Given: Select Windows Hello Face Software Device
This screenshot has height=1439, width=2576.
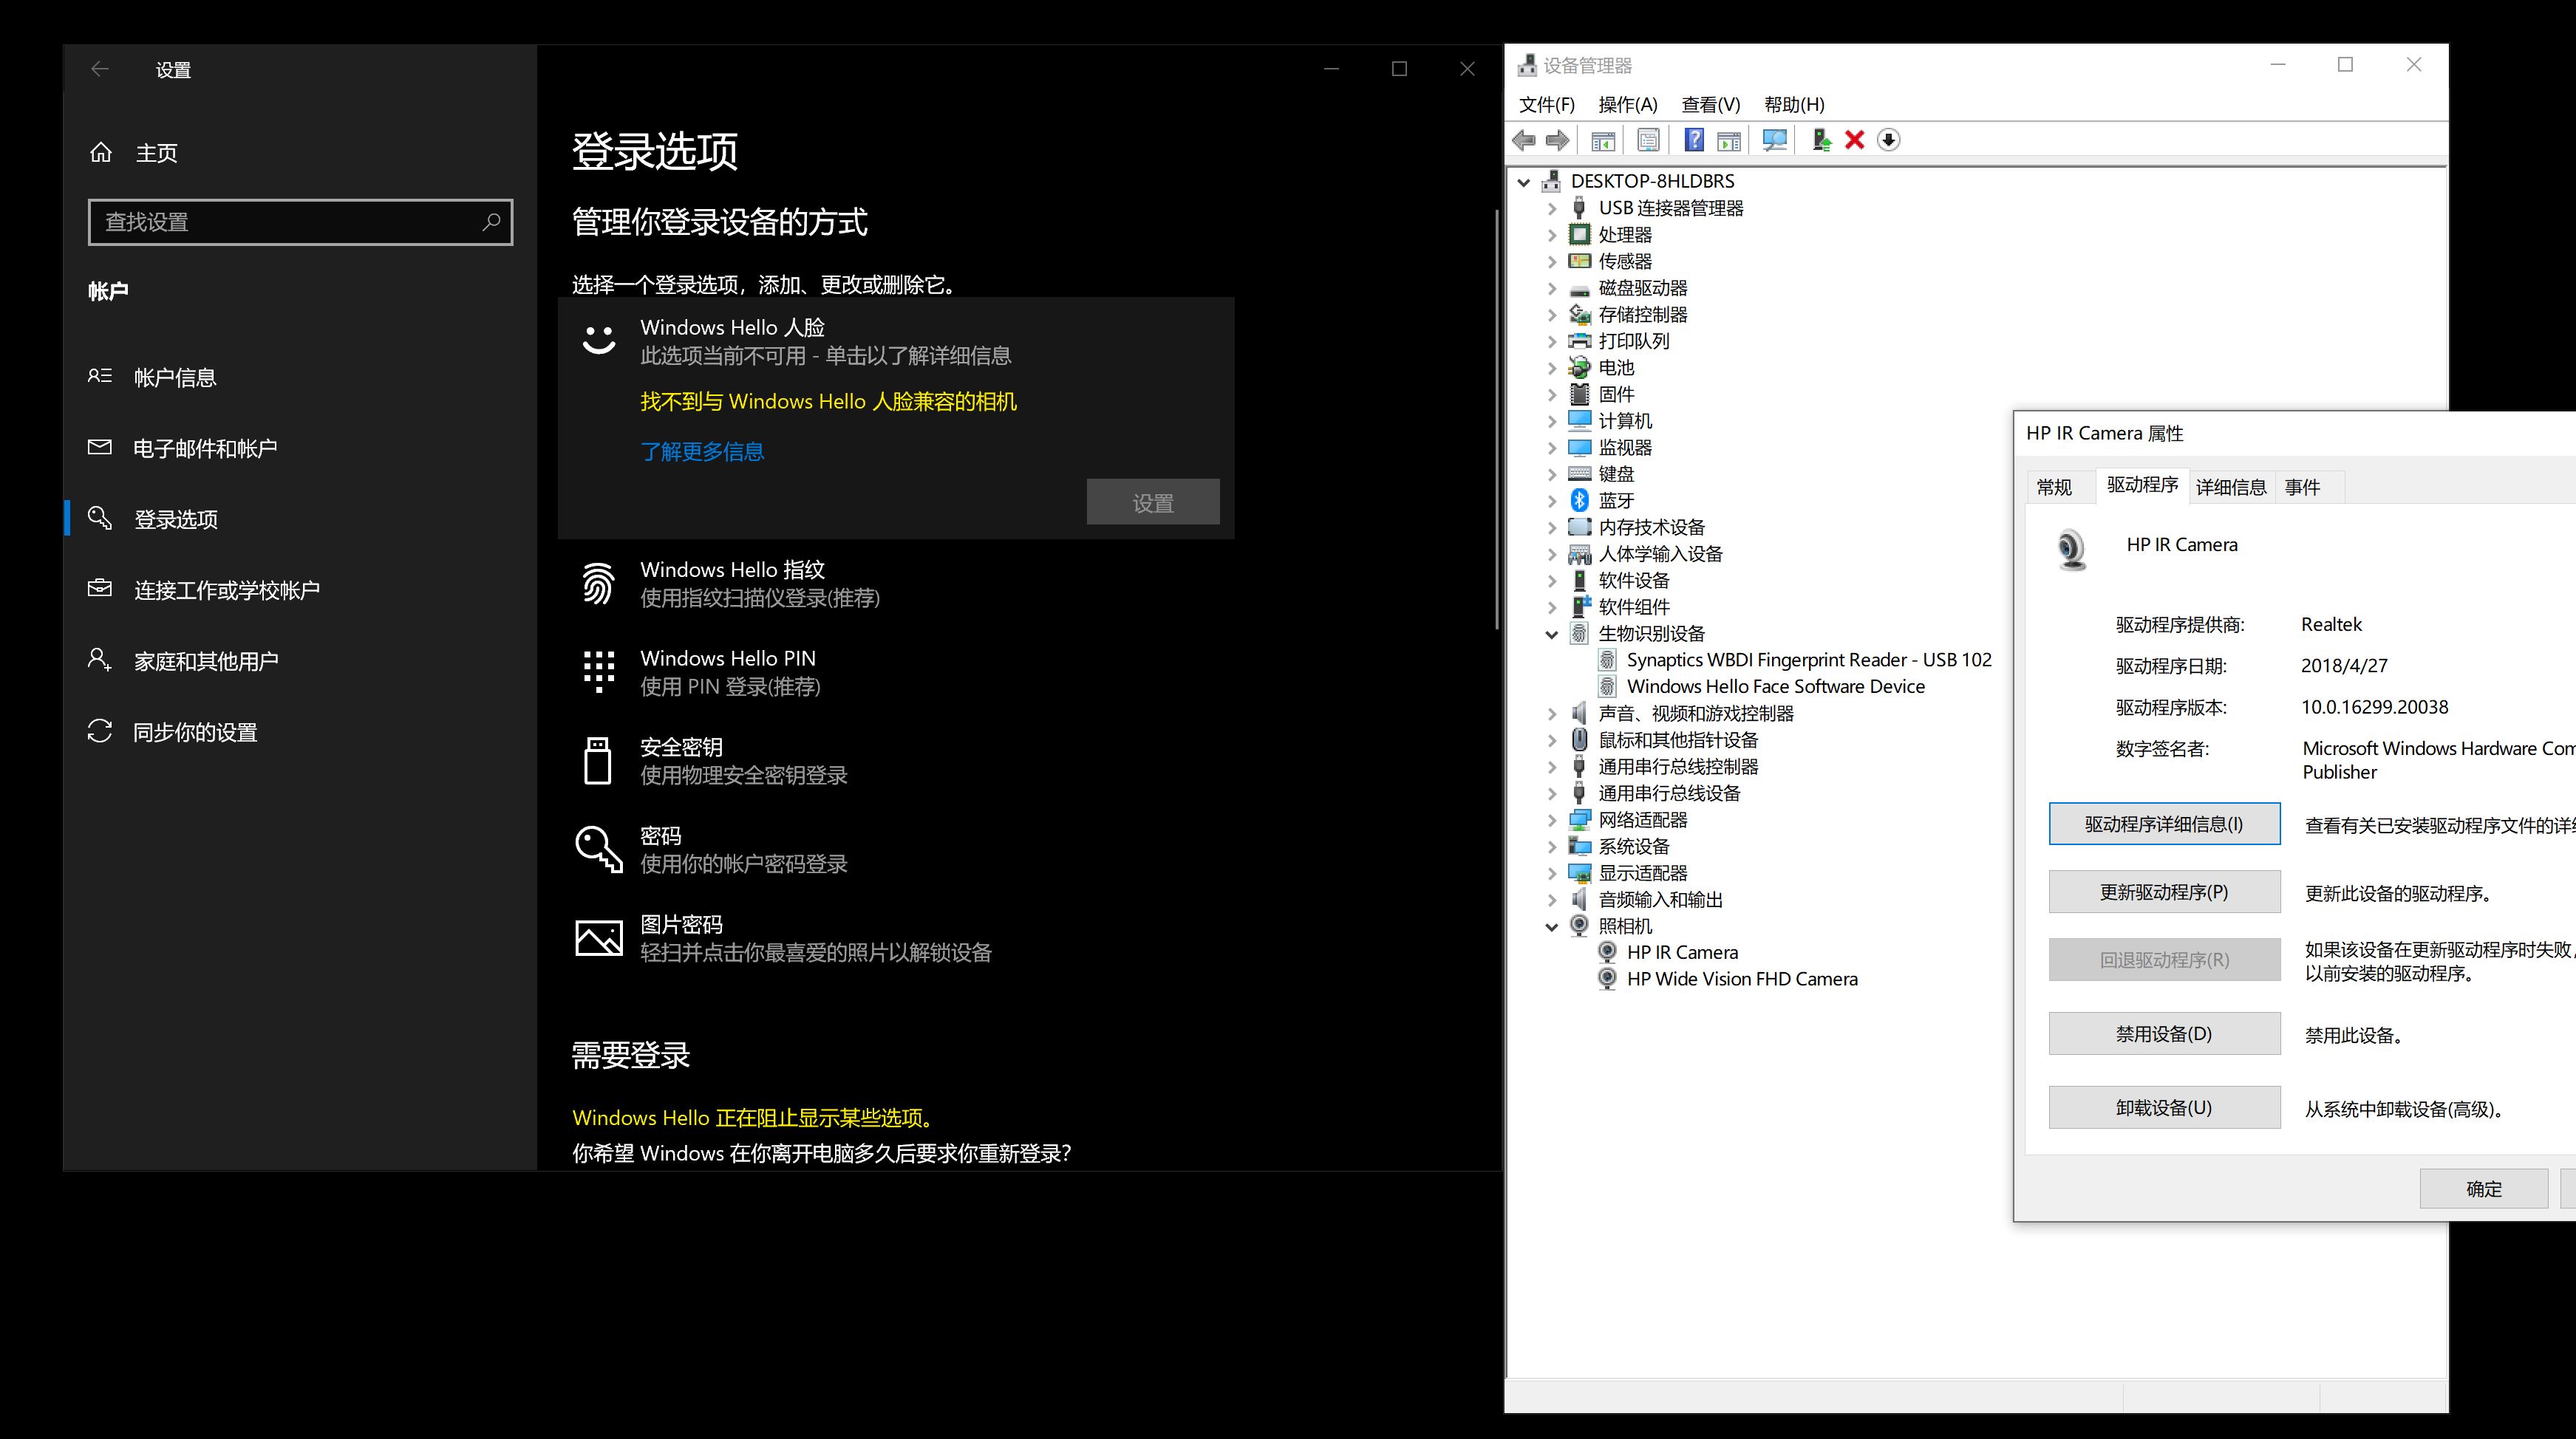Looking at the screenshot, I should pos(1775,686).
